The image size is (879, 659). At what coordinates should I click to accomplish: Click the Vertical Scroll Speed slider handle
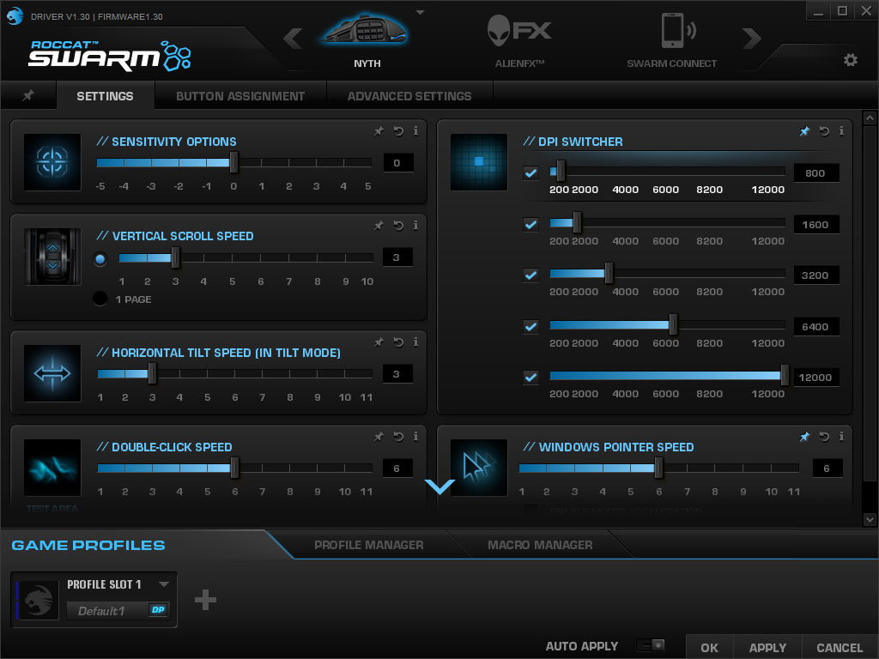coord(175,257)
